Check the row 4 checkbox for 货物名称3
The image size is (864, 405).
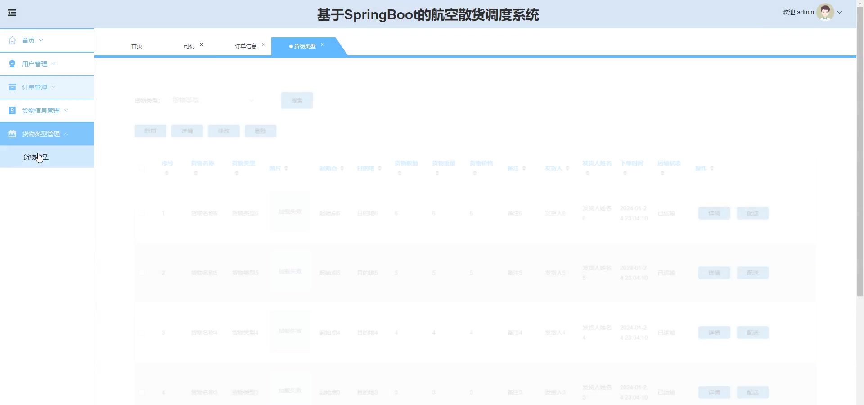[142, 392]
